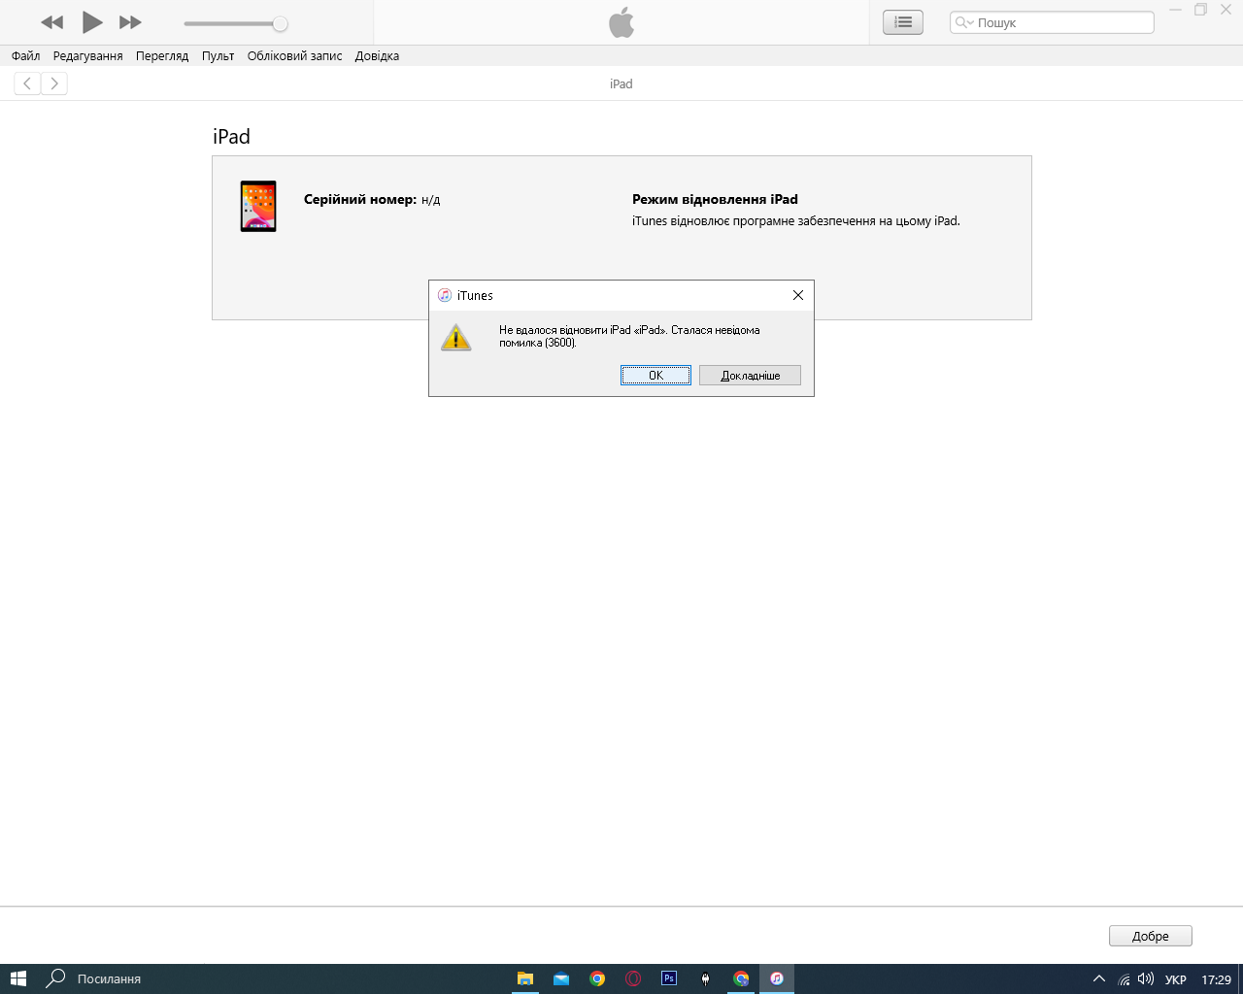Open the Файл menu
Screen dimensions: 1243x994
coord(26,55)
